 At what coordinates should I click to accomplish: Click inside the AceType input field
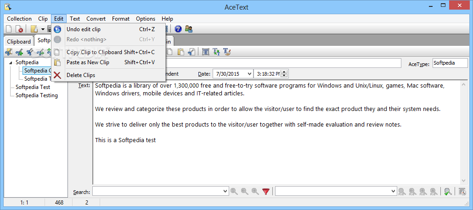point(450,63)
